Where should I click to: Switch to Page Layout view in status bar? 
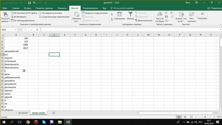point(185,117)
